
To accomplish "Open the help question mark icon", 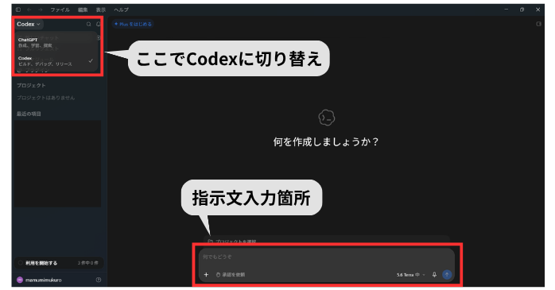I will click(99, 280).
